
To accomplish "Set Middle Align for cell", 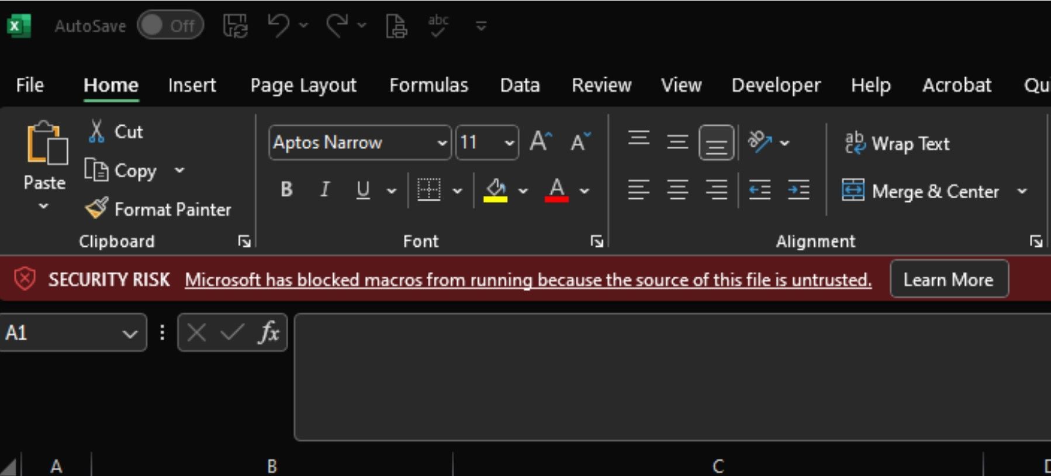I will tap(677, 142).
